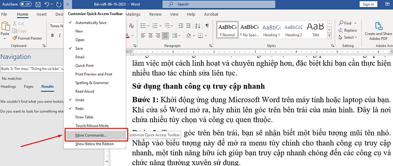
Task: Expand the Paste options arrow
Action: pos(5,39)
